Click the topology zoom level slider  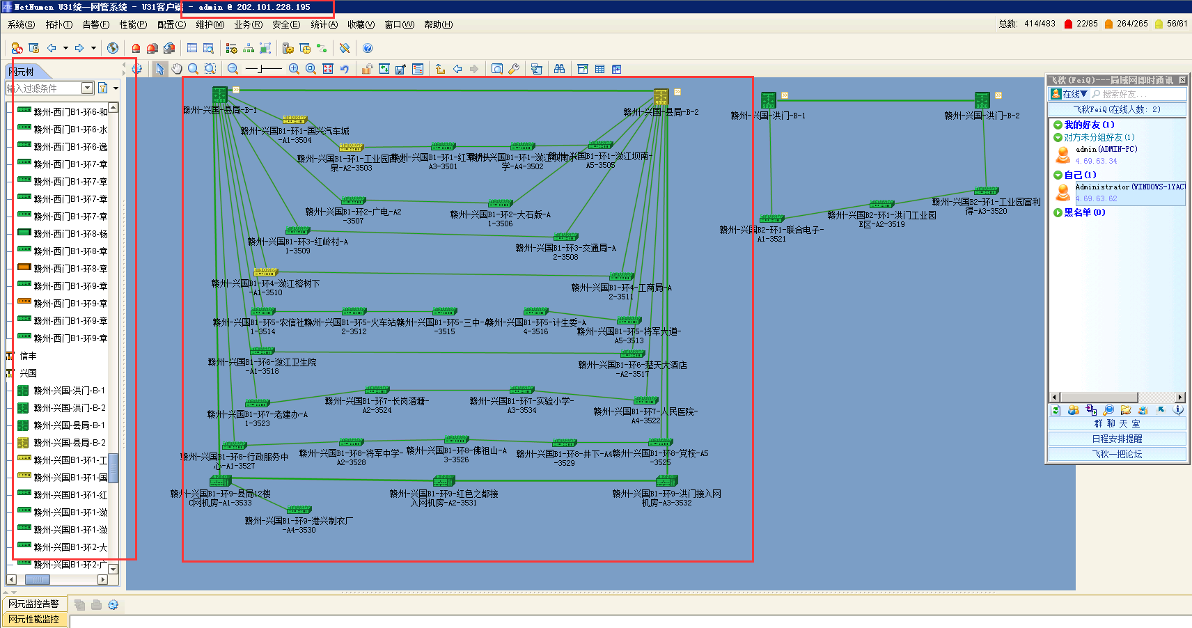[264, 69]
